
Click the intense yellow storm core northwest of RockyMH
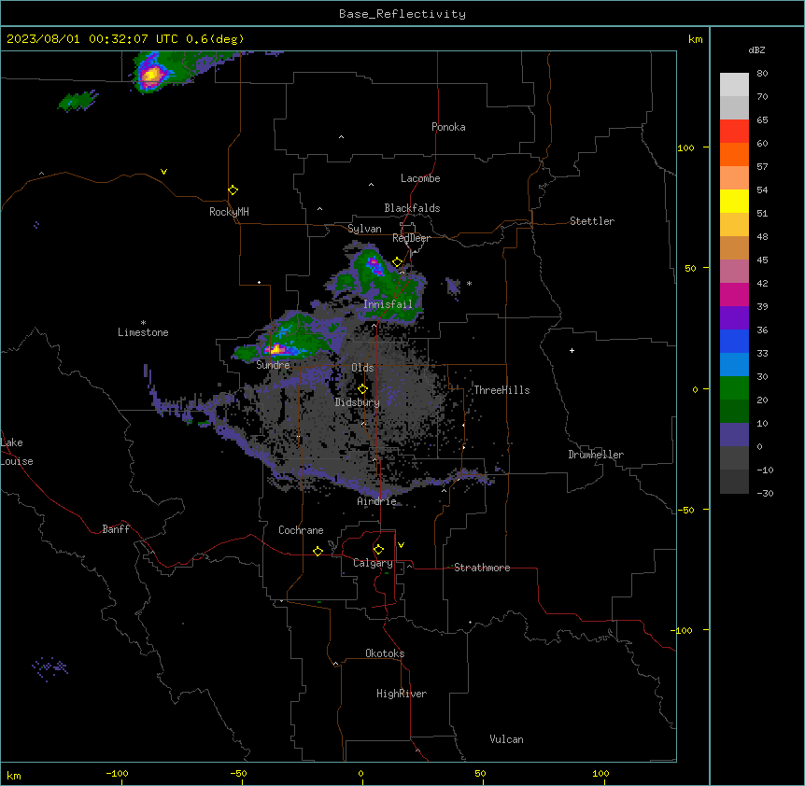pyautogui.click(x=151, y=75)
